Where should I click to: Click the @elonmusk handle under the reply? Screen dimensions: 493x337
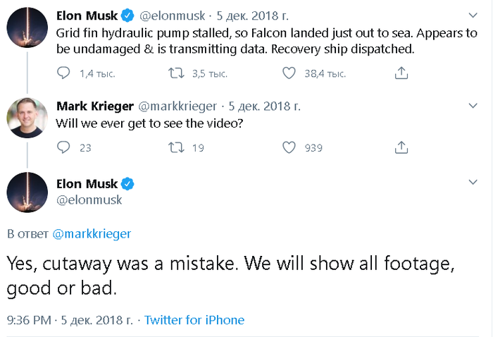click(x=89, y=200)
